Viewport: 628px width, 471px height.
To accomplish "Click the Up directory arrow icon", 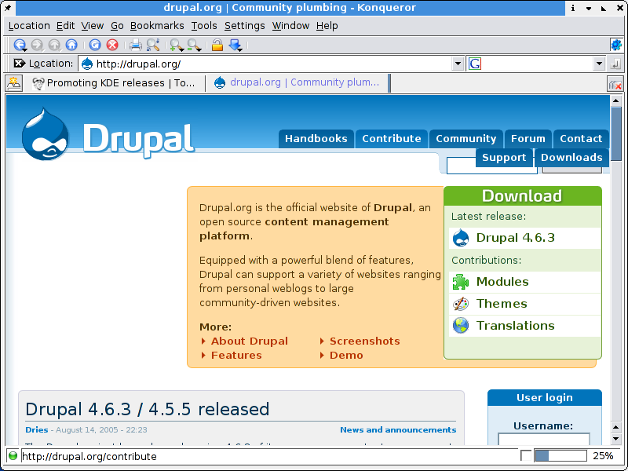I will point(54,45).
